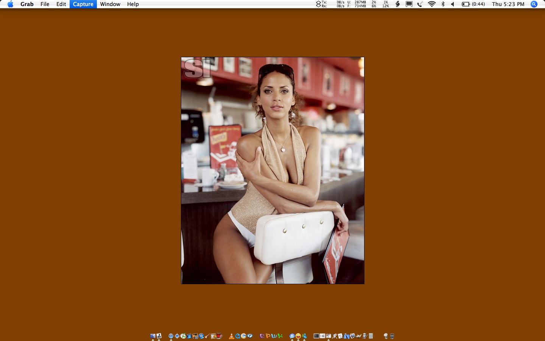Launch PowerPoint orange P icon in Dock
Screen dimensions: 545x341
[268, 336]
